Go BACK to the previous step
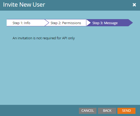This screenshot has height=116, width=140. pyautogui.click(x=107, y=111)
